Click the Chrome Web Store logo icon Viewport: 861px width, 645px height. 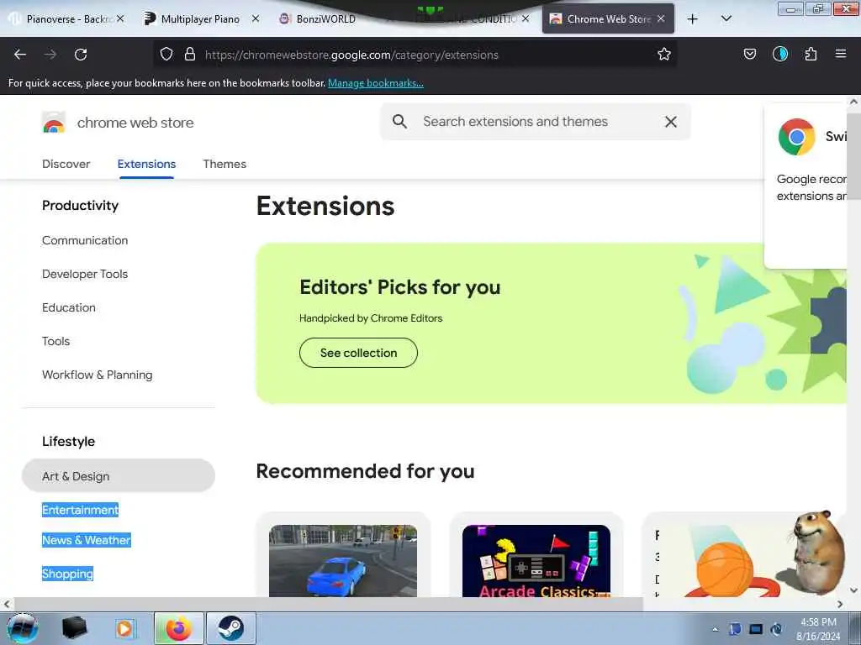coord(54,123)
